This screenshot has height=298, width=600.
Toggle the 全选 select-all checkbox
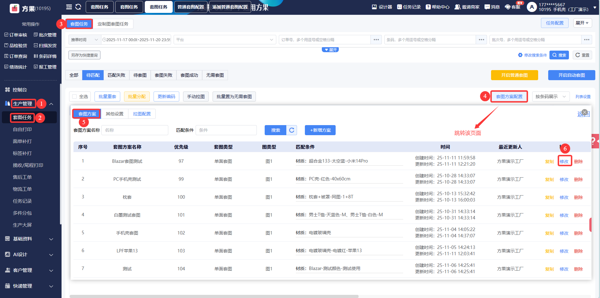coord(74,97)
